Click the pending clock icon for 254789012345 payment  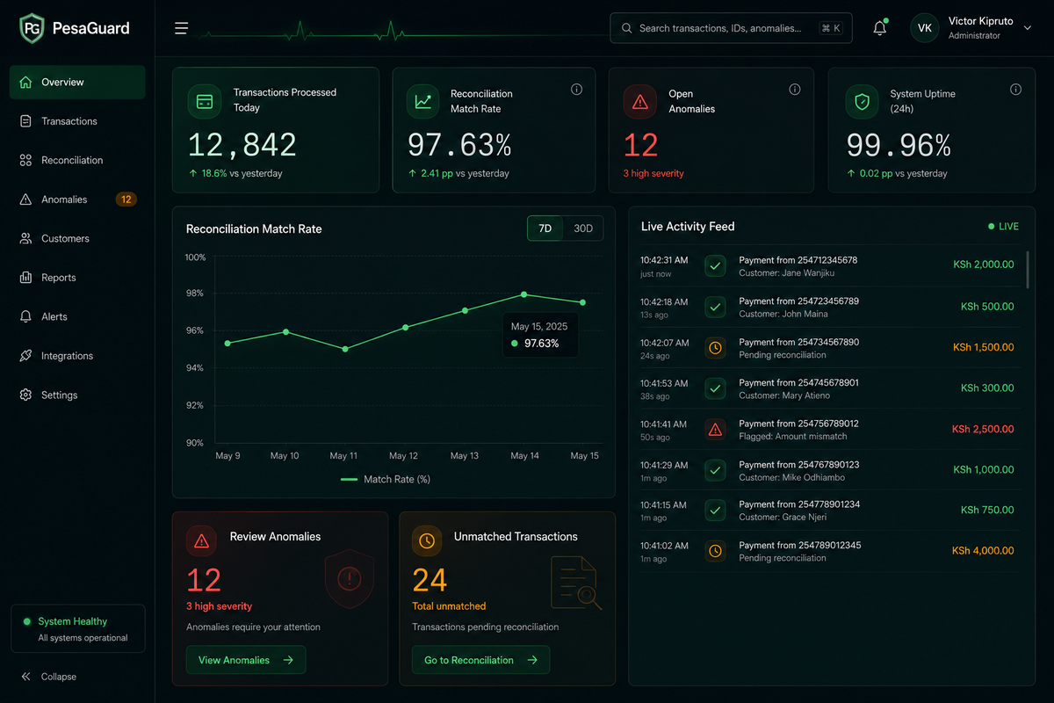(716, 551)
